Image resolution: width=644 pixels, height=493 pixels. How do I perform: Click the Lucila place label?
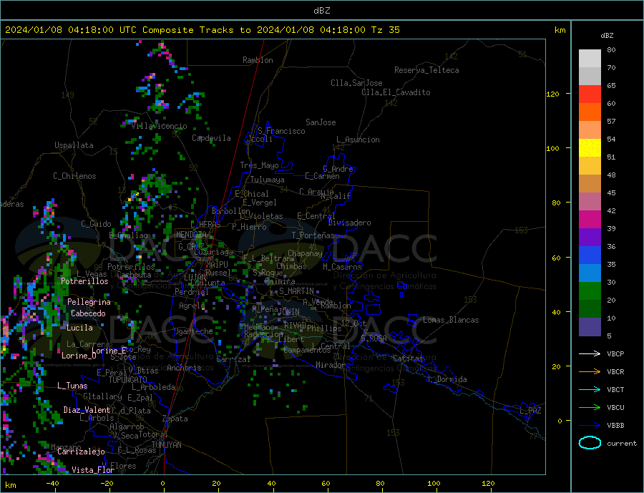(79, 328)
